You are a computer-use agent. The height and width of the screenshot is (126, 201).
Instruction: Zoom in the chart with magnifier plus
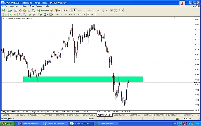20,15
